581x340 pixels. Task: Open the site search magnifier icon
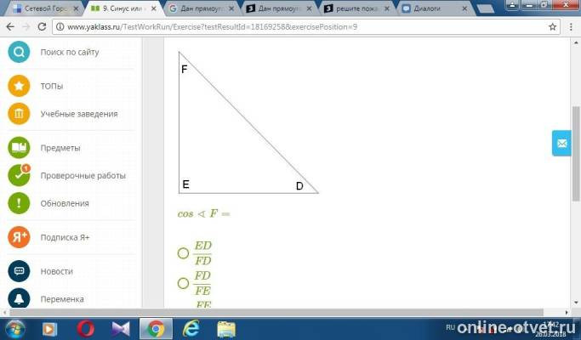19,52
